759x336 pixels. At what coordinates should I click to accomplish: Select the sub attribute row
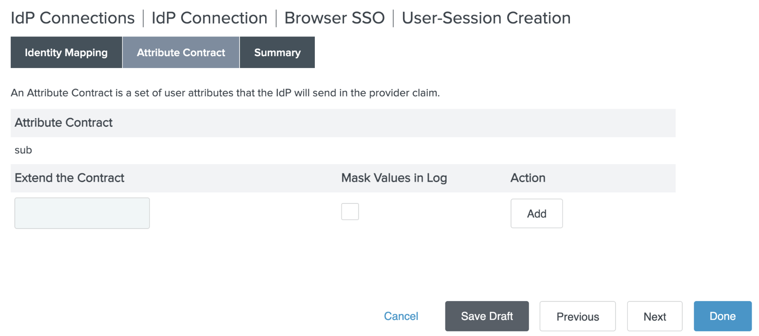[24, 150]
